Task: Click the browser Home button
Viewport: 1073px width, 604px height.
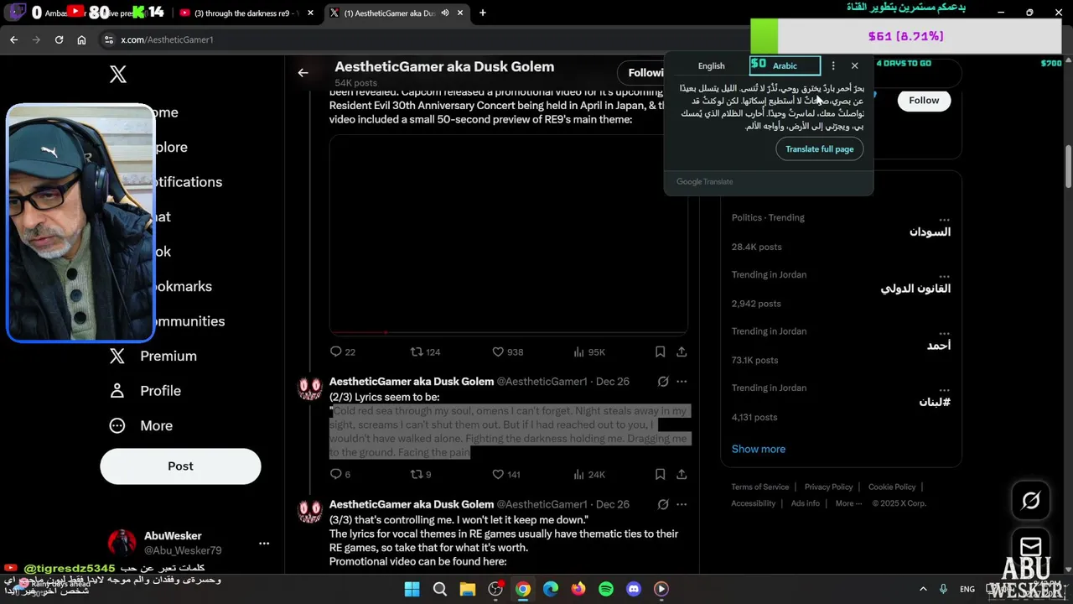Action: tap(81, 39)
